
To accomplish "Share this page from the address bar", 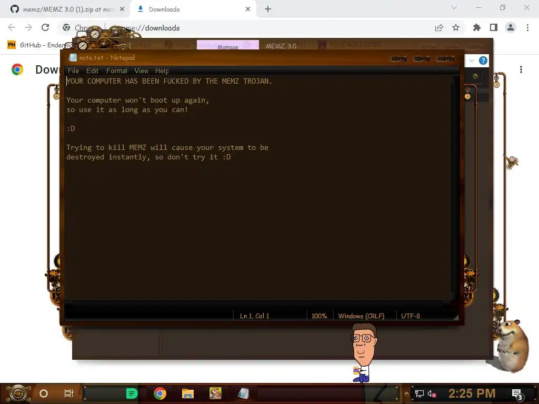I will coord(439,28).
